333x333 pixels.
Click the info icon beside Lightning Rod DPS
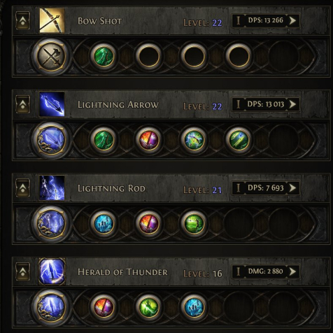[239, 187]
